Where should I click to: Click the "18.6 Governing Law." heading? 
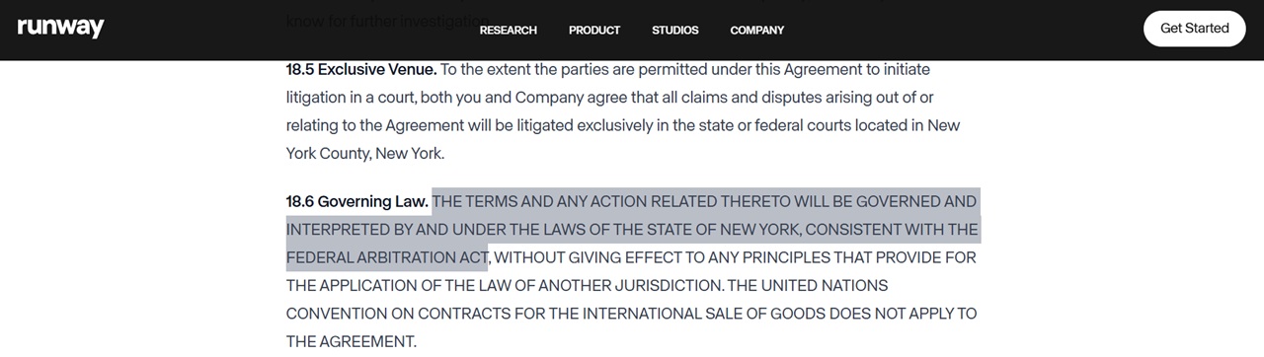pos(357,201)
